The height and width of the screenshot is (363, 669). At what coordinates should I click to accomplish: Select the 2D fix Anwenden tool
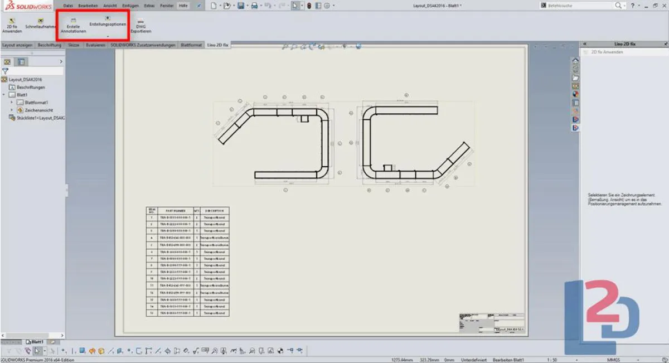(x=11, y=22)
